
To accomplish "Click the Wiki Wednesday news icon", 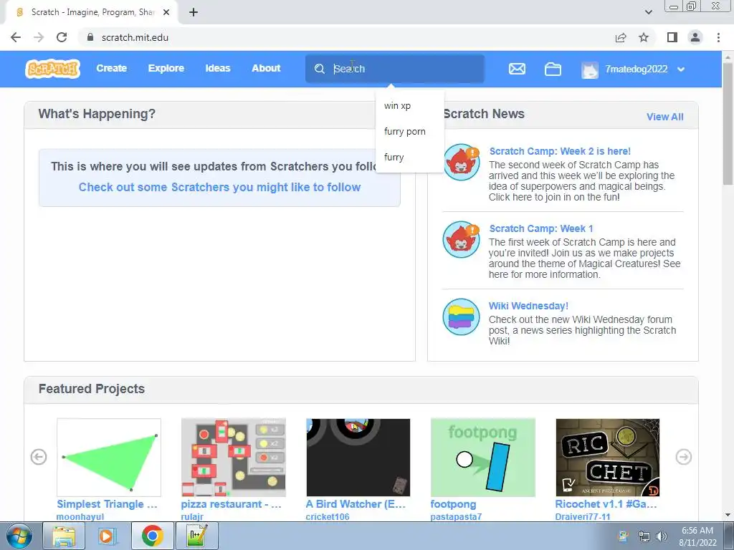I will point(462,317).
